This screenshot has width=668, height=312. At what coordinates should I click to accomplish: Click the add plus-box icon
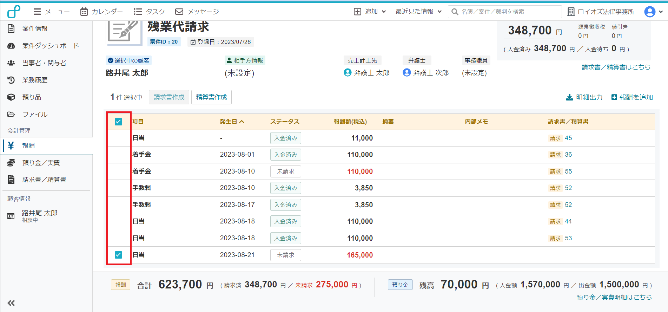[357, 12]
